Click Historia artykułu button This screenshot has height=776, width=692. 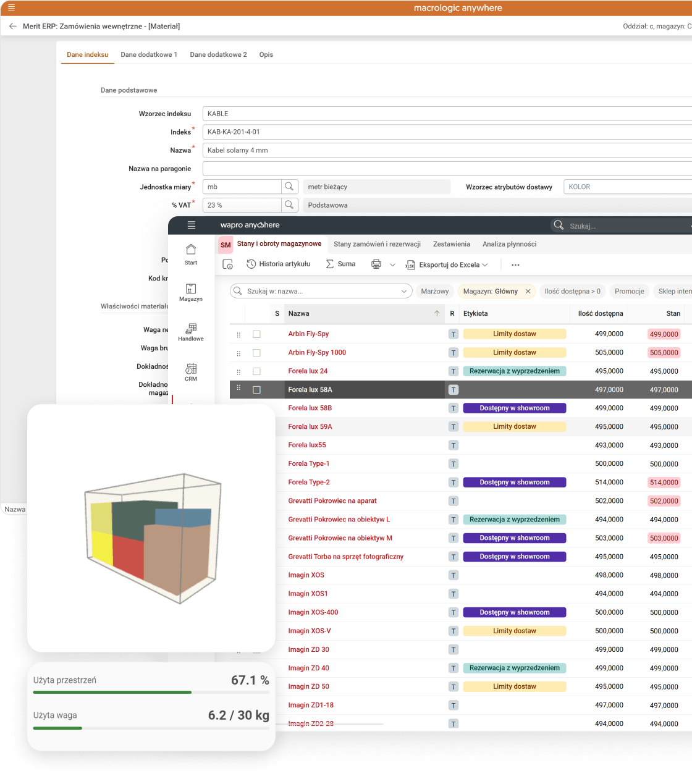click(x=278, y=264)
